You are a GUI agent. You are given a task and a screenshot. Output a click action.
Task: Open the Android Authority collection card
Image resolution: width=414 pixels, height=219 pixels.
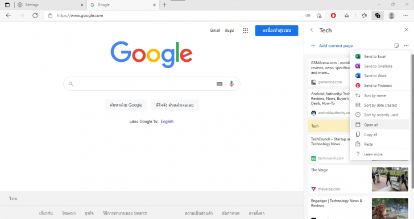coord(329,103)
